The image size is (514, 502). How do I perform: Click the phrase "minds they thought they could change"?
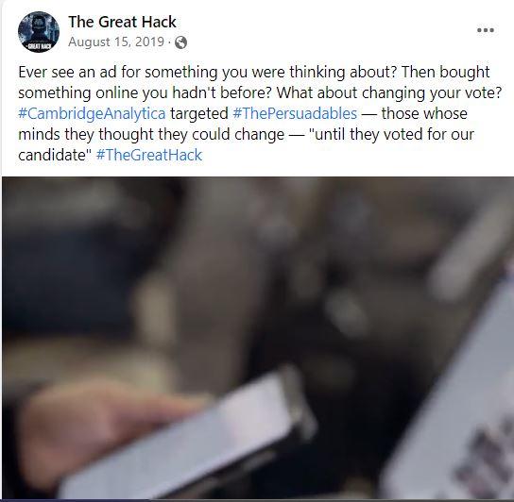coord(151,134)
